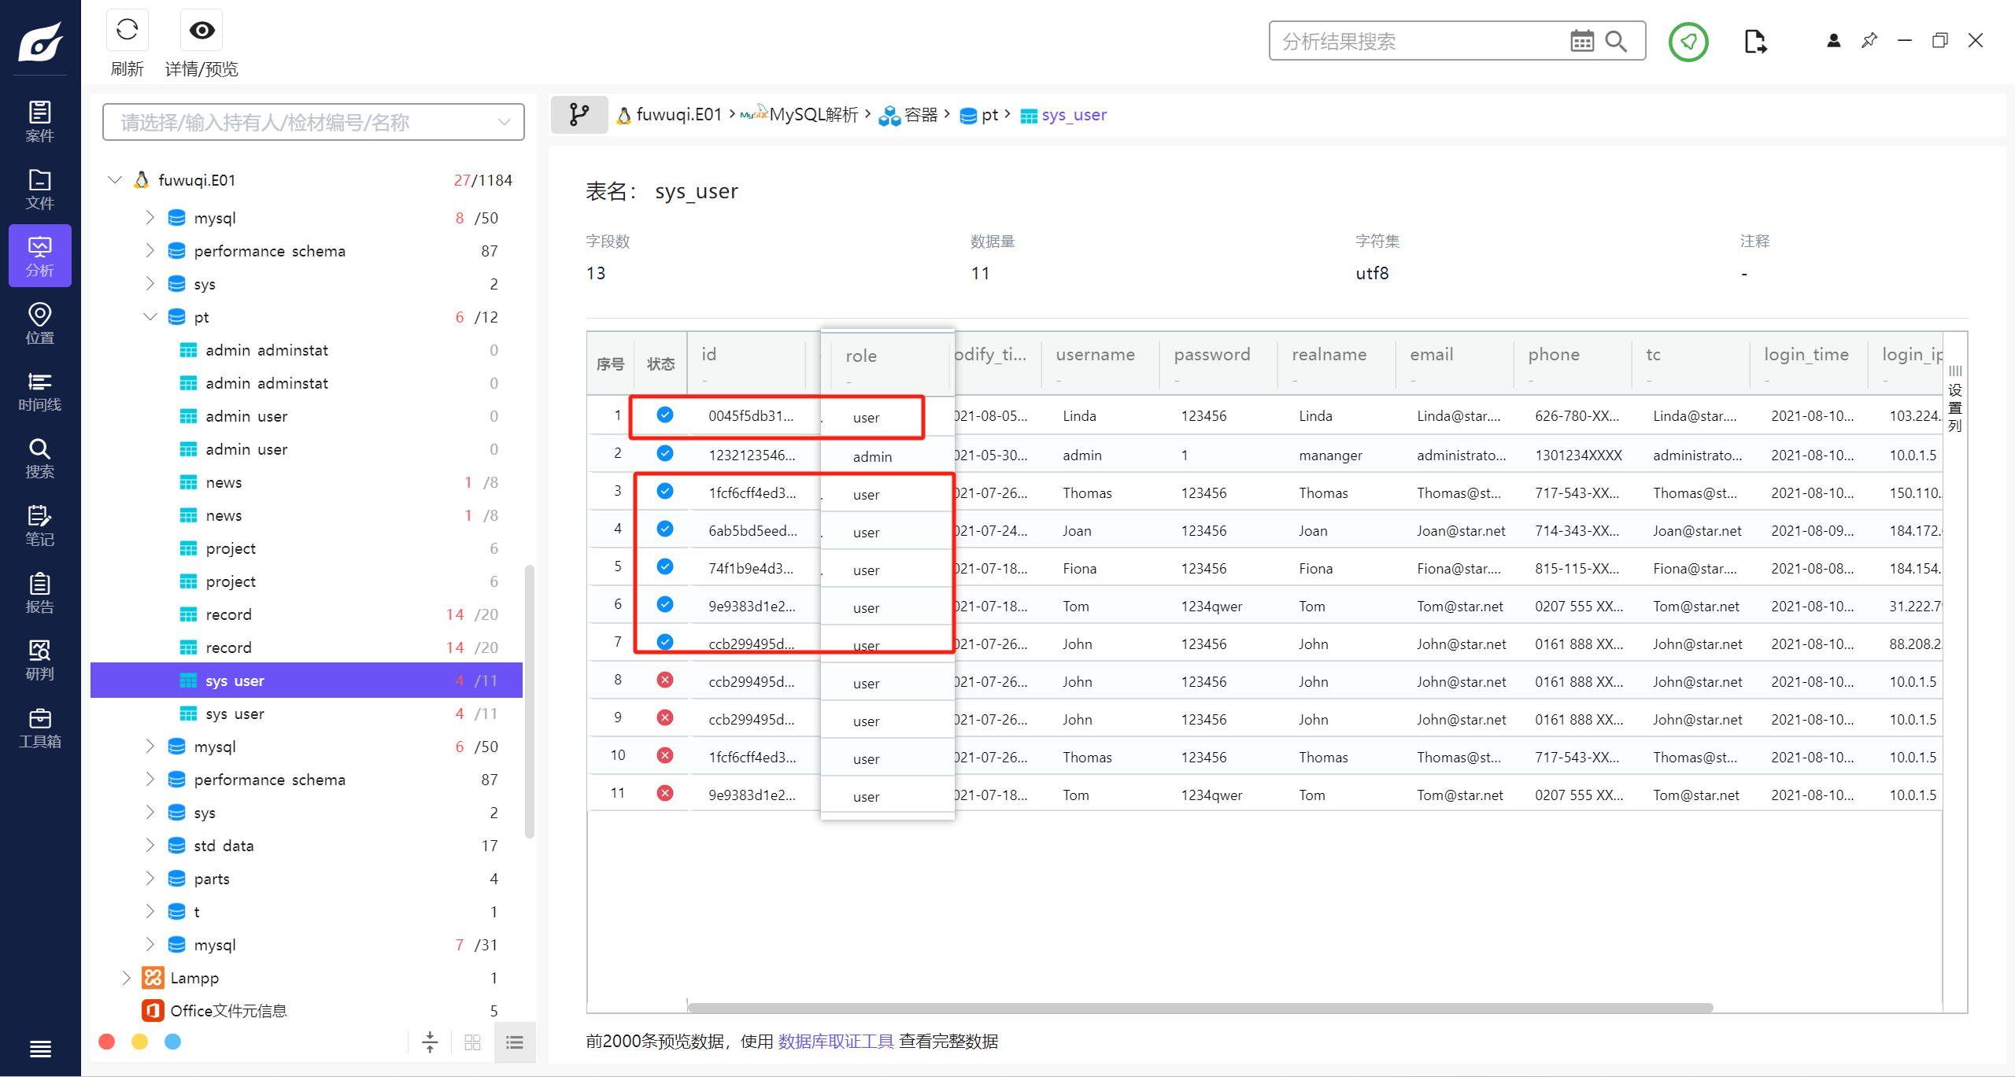Toggle the red X status on row 8
Image resolution: width=2015 pixels, height=1077 pixels.
coord(664,681)
